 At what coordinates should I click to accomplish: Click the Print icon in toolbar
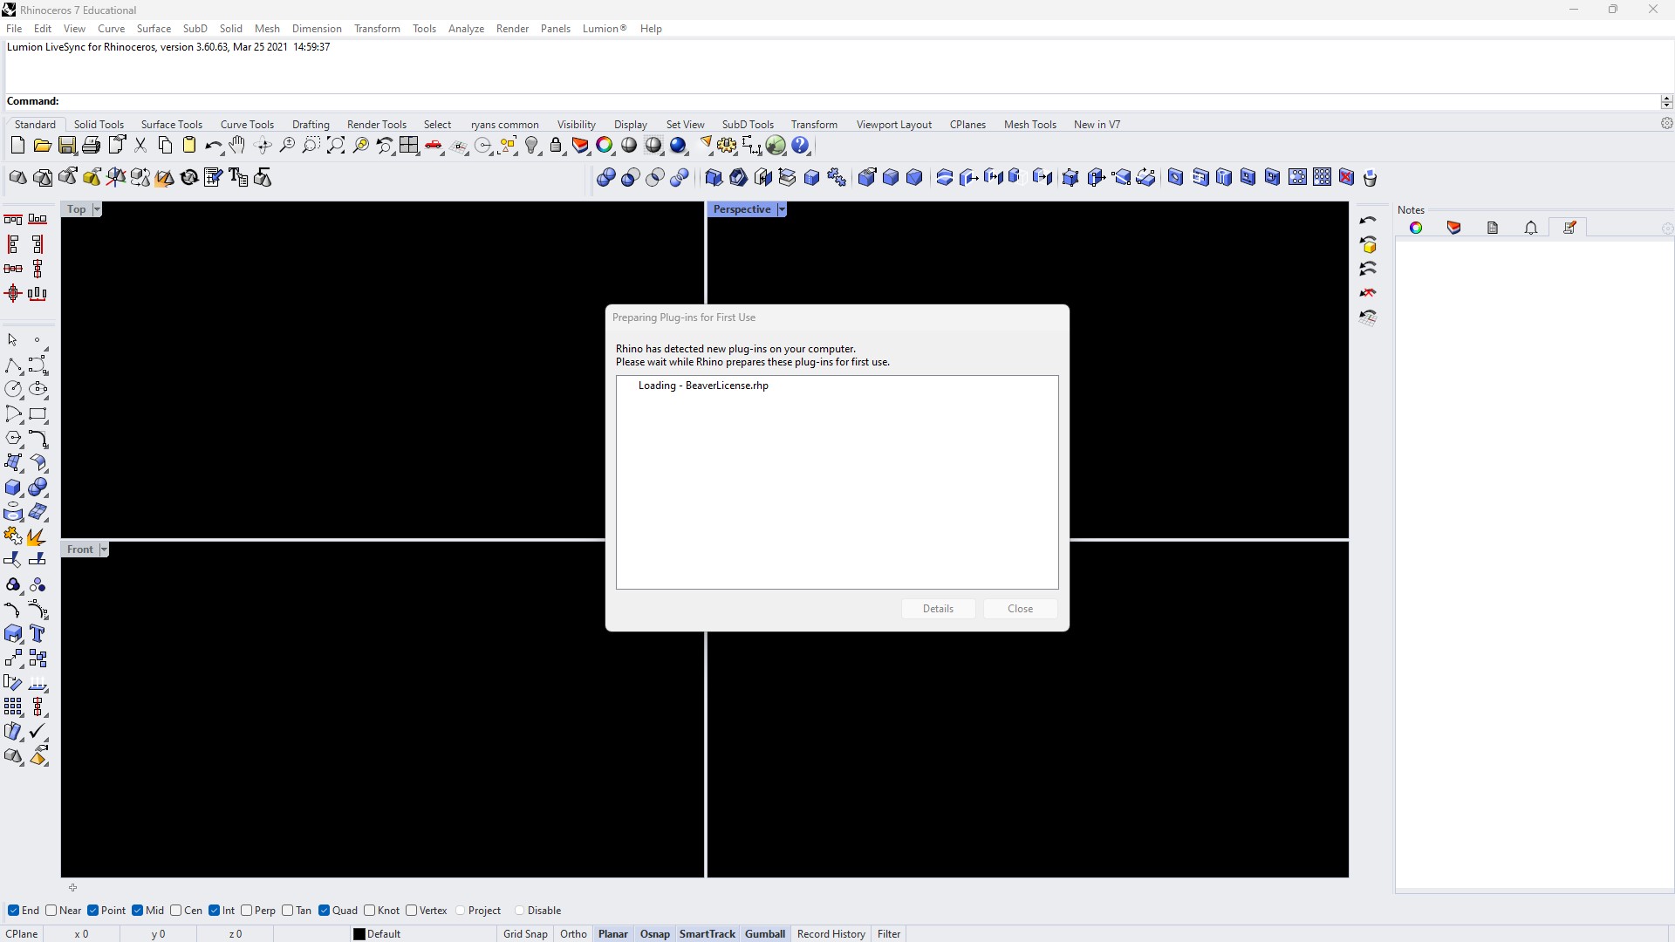[x=91, y=146]
